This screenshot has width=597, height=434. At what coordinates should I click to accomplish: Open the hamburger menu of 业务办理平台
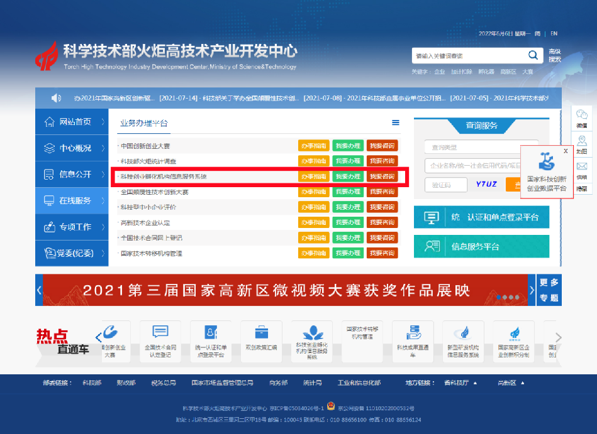pos(396,122)
